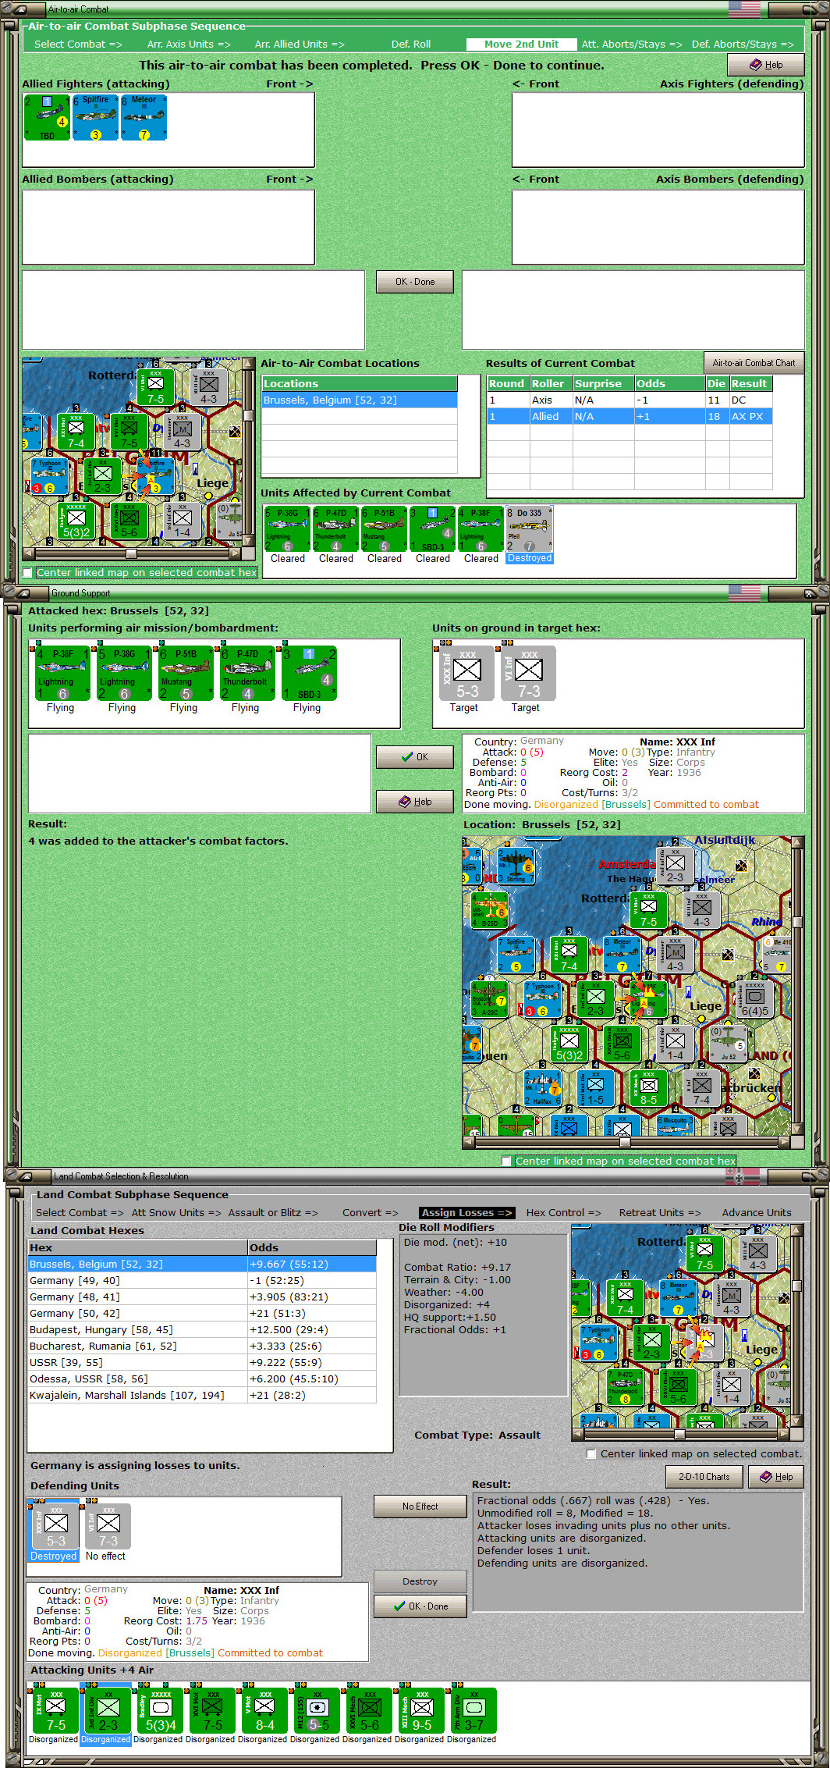Select the Allied round result row AX PX
Image resolution: width=830 pixels, height=1768 pixels.
coord(630,417)
